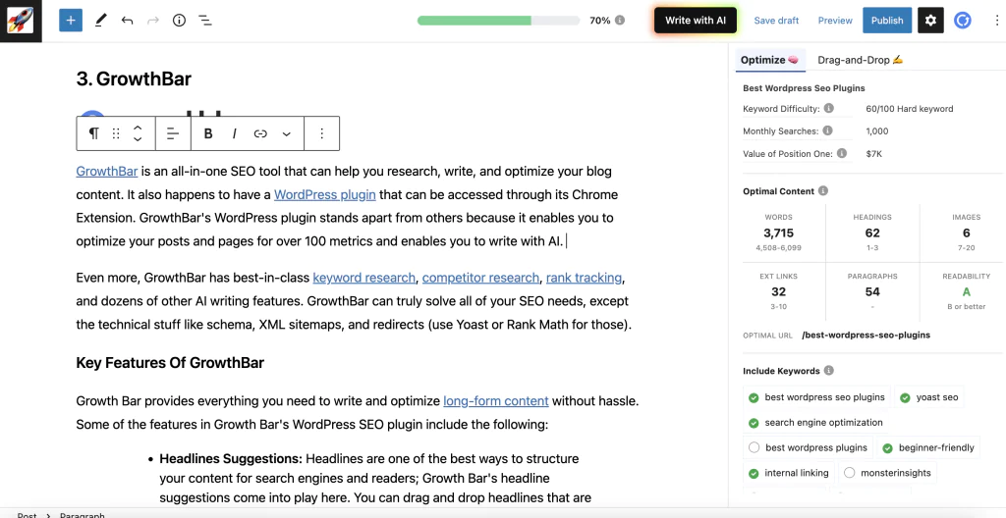Click Include Keywords info icon

[829, 371]
